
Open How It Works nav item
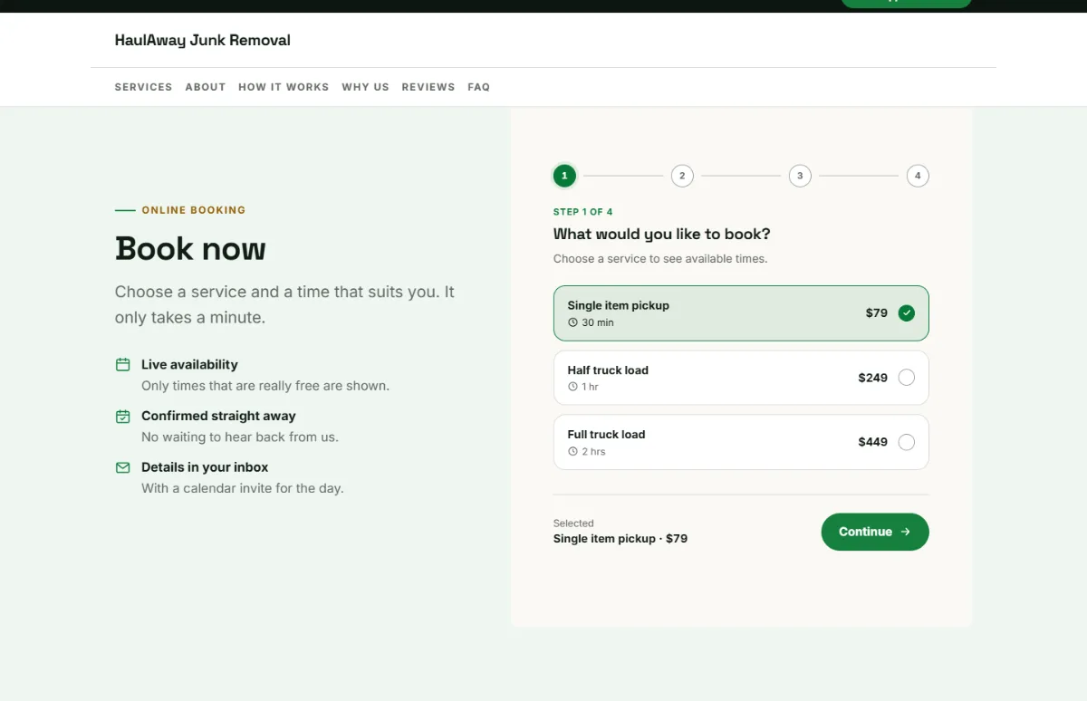[284, 87]
